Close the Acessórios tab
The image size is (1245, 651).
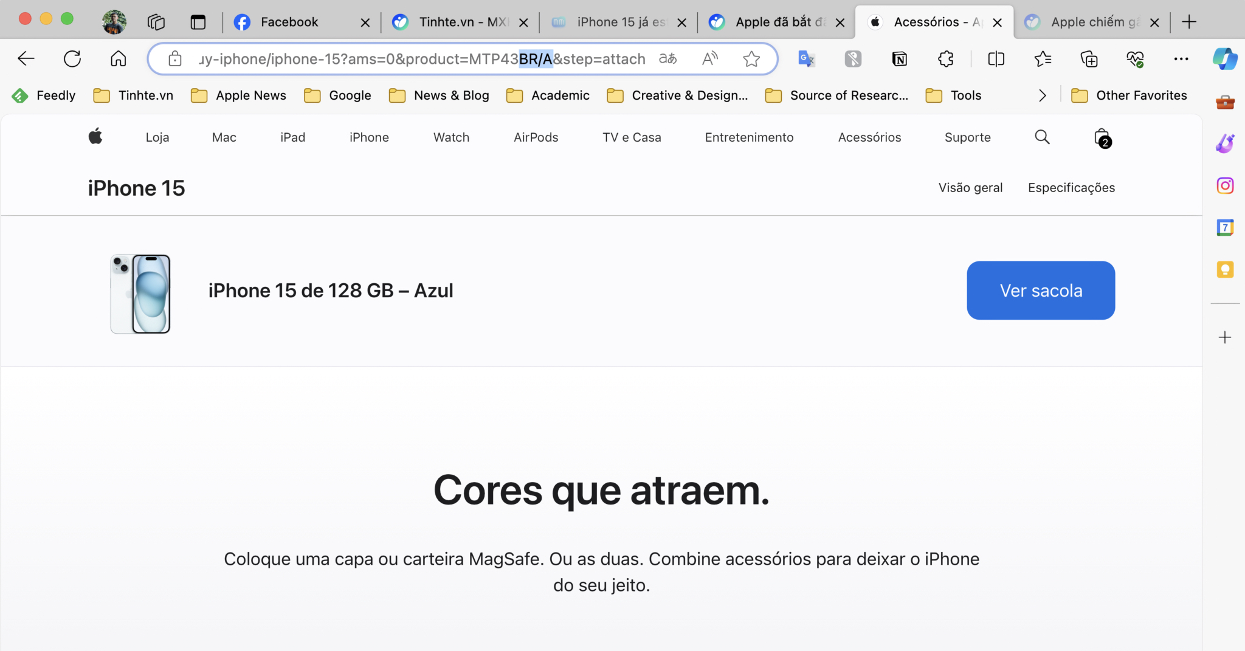pyautogui.click(x=997, y=22)
